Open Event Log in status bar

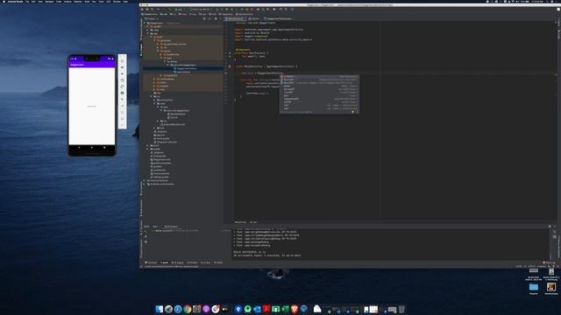point(550,262)
